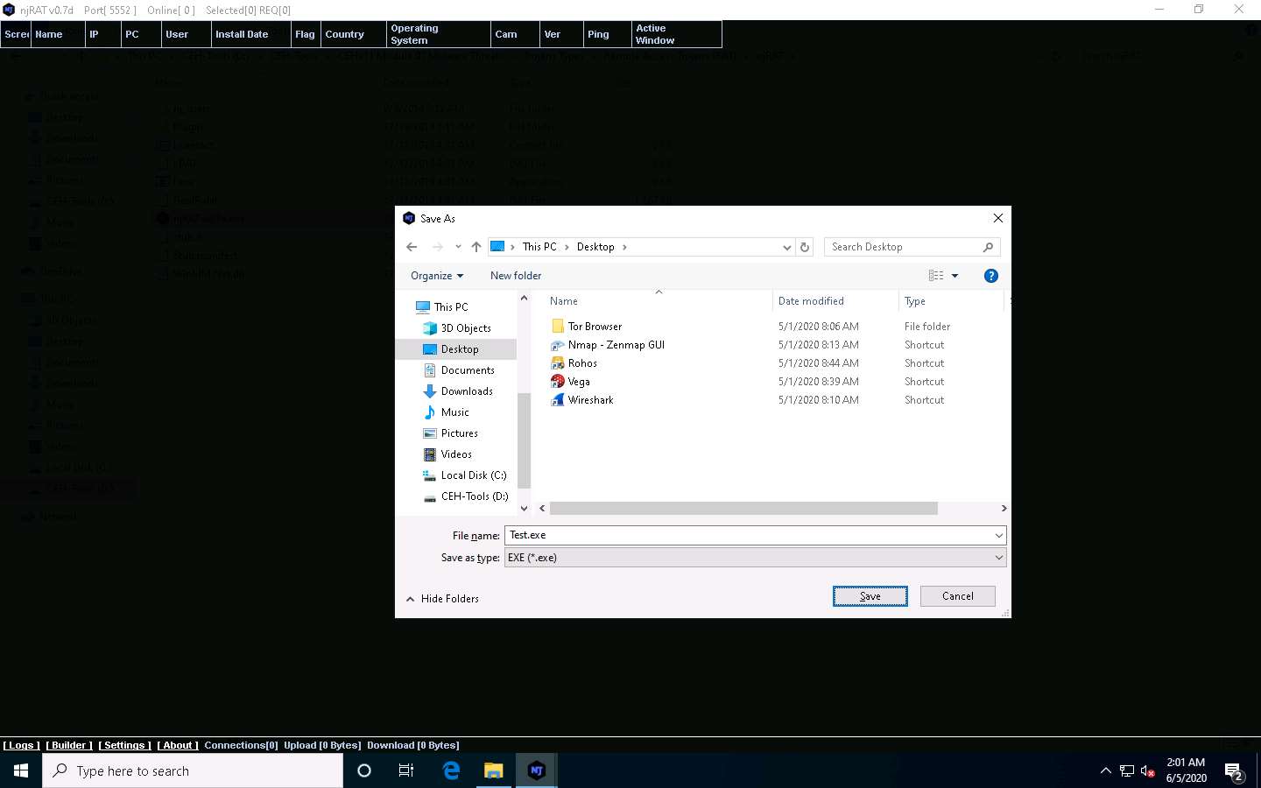This screenshot has height=788, width=1261.
Task: Click the Forward arrow in Save As dialog
Action: tap(437, 247)
